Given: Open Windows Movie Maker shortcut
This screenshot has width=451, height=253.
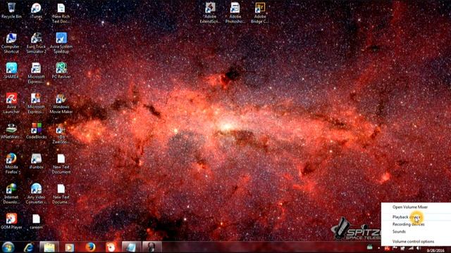Looking at the screenshot, I should pyautogui.click(x=61, y=103).
